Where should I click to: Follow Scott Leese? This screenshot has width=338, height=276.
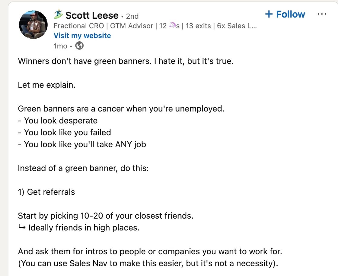285,14
